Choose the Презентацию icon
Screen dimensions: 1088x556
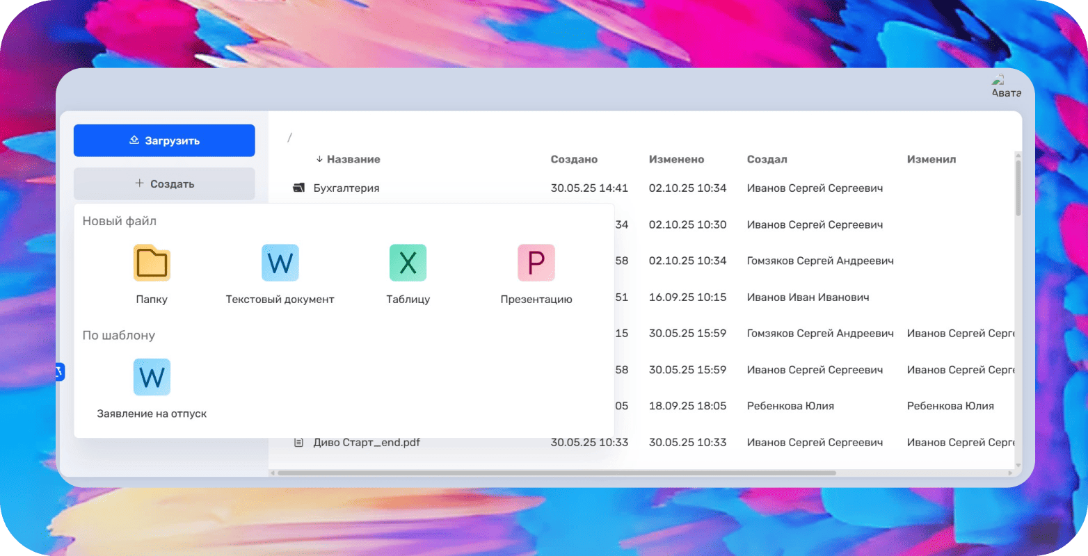pos(536,263)
